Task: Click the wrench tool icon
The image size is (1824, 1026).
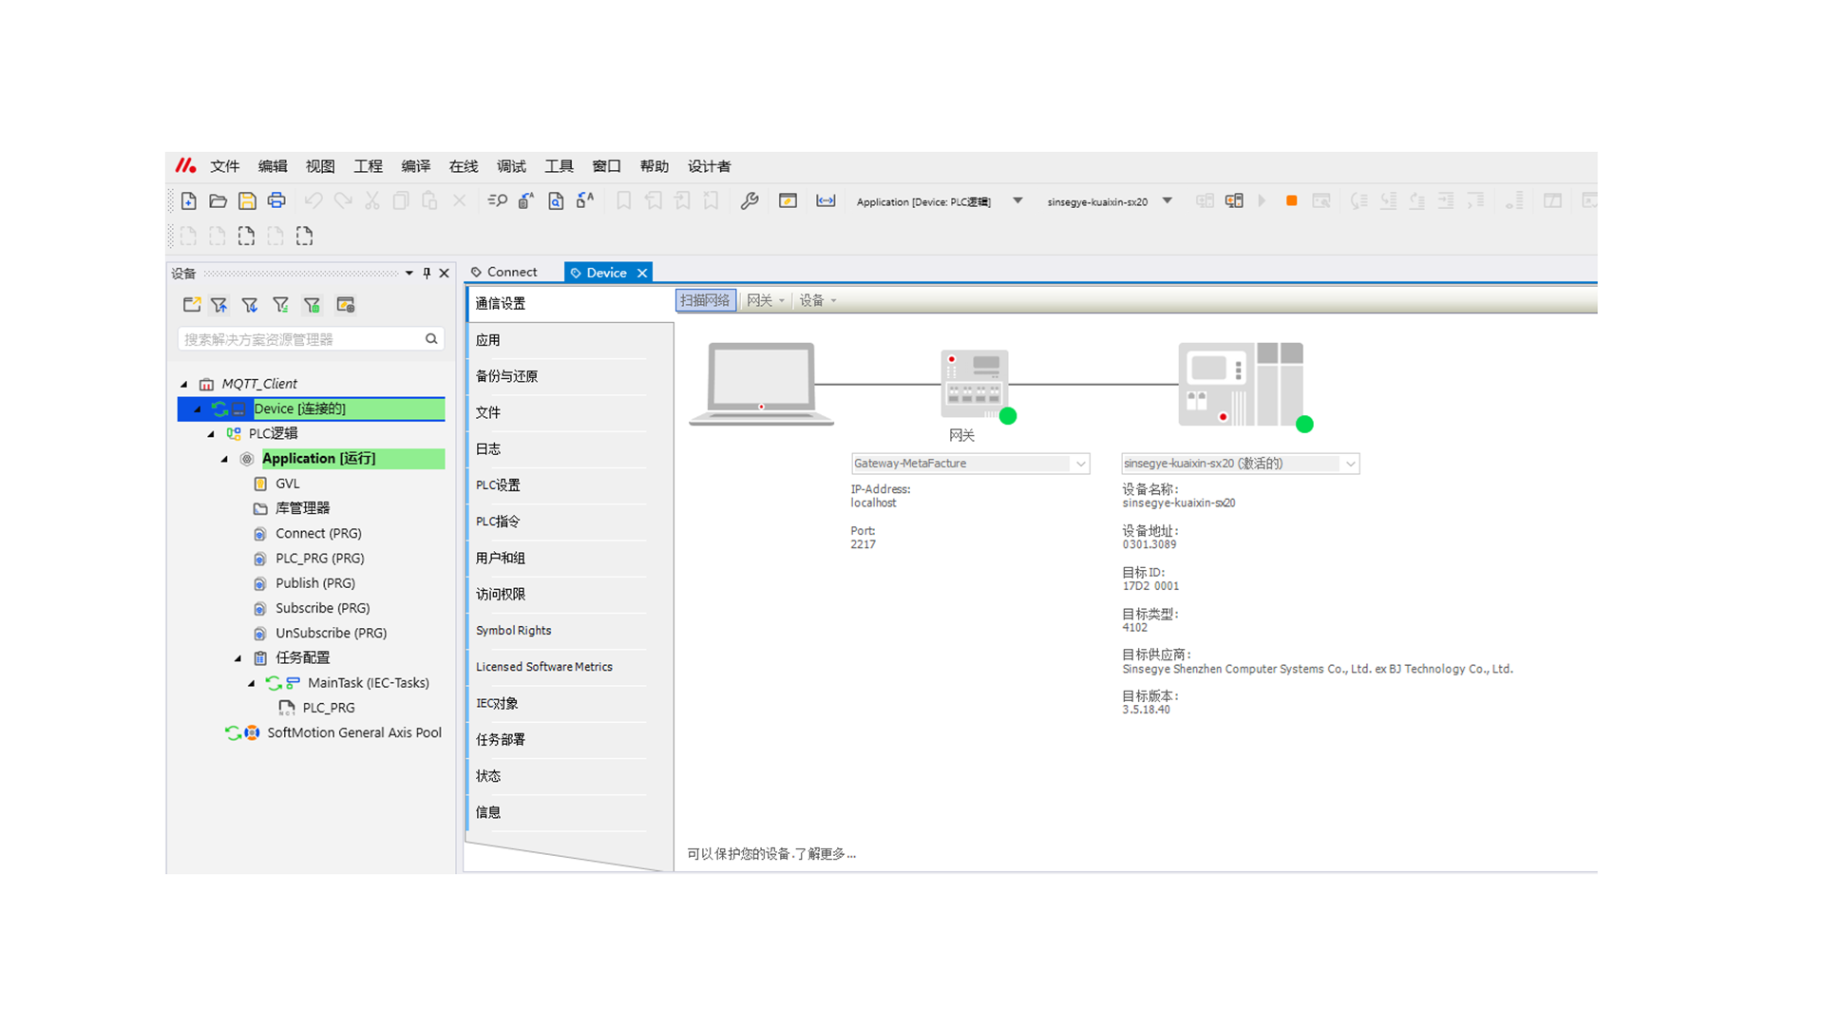Action: click(750, 200)
